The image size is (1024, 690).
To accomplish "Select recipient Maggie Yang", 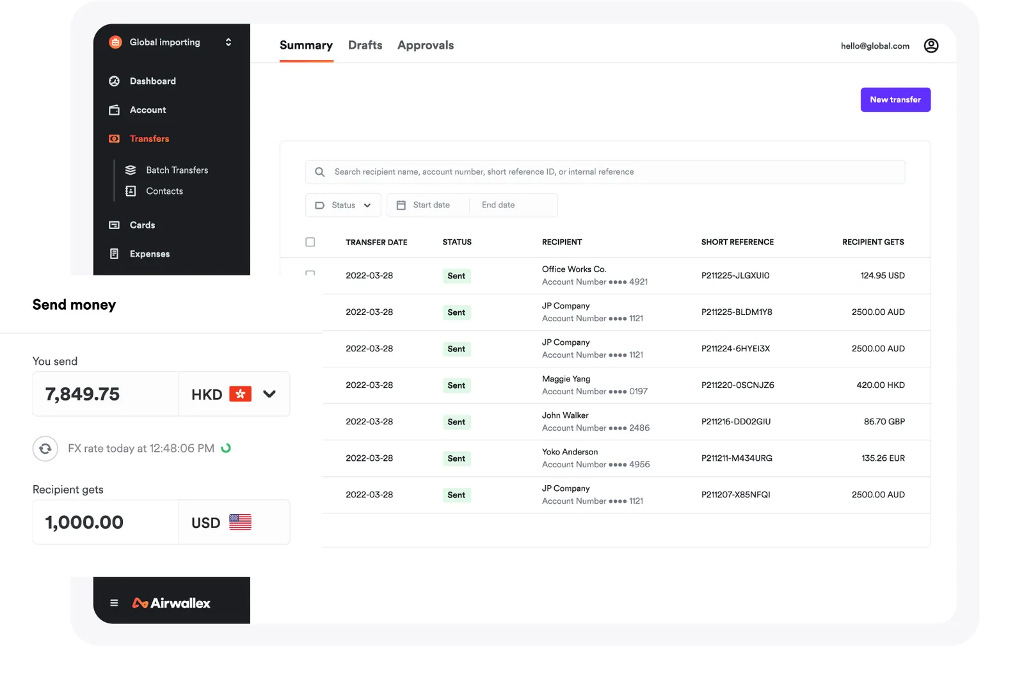I will 566,379.
